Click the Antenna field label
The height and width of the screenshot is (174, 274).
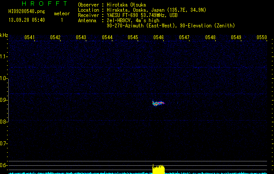coord(87,20)
